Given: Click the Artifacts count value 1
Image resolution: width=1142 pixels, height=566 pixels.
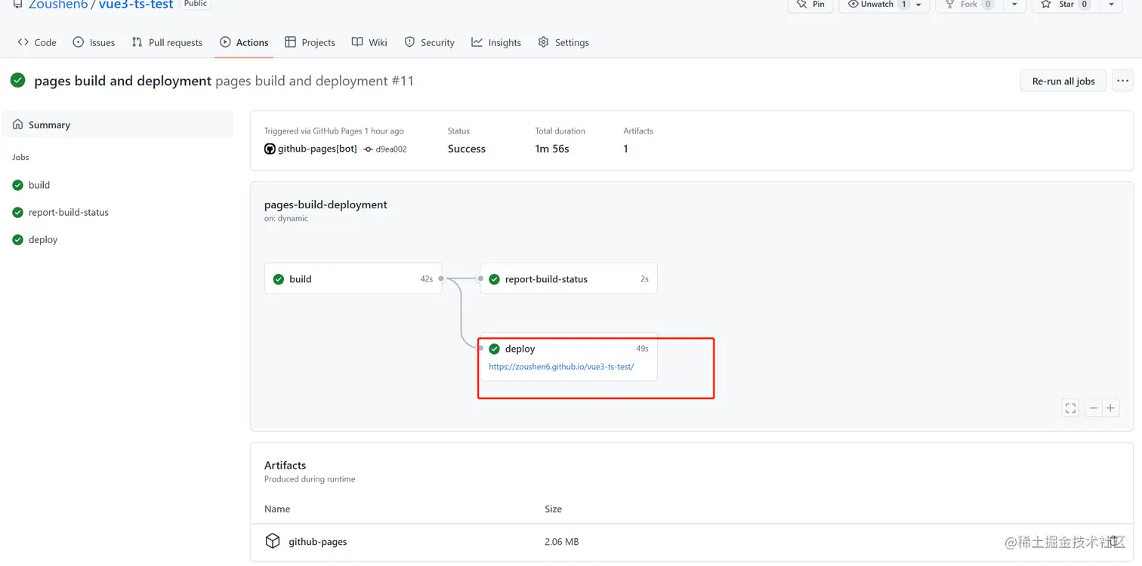Looking at the screenshot, I should (x=625, y=149).
